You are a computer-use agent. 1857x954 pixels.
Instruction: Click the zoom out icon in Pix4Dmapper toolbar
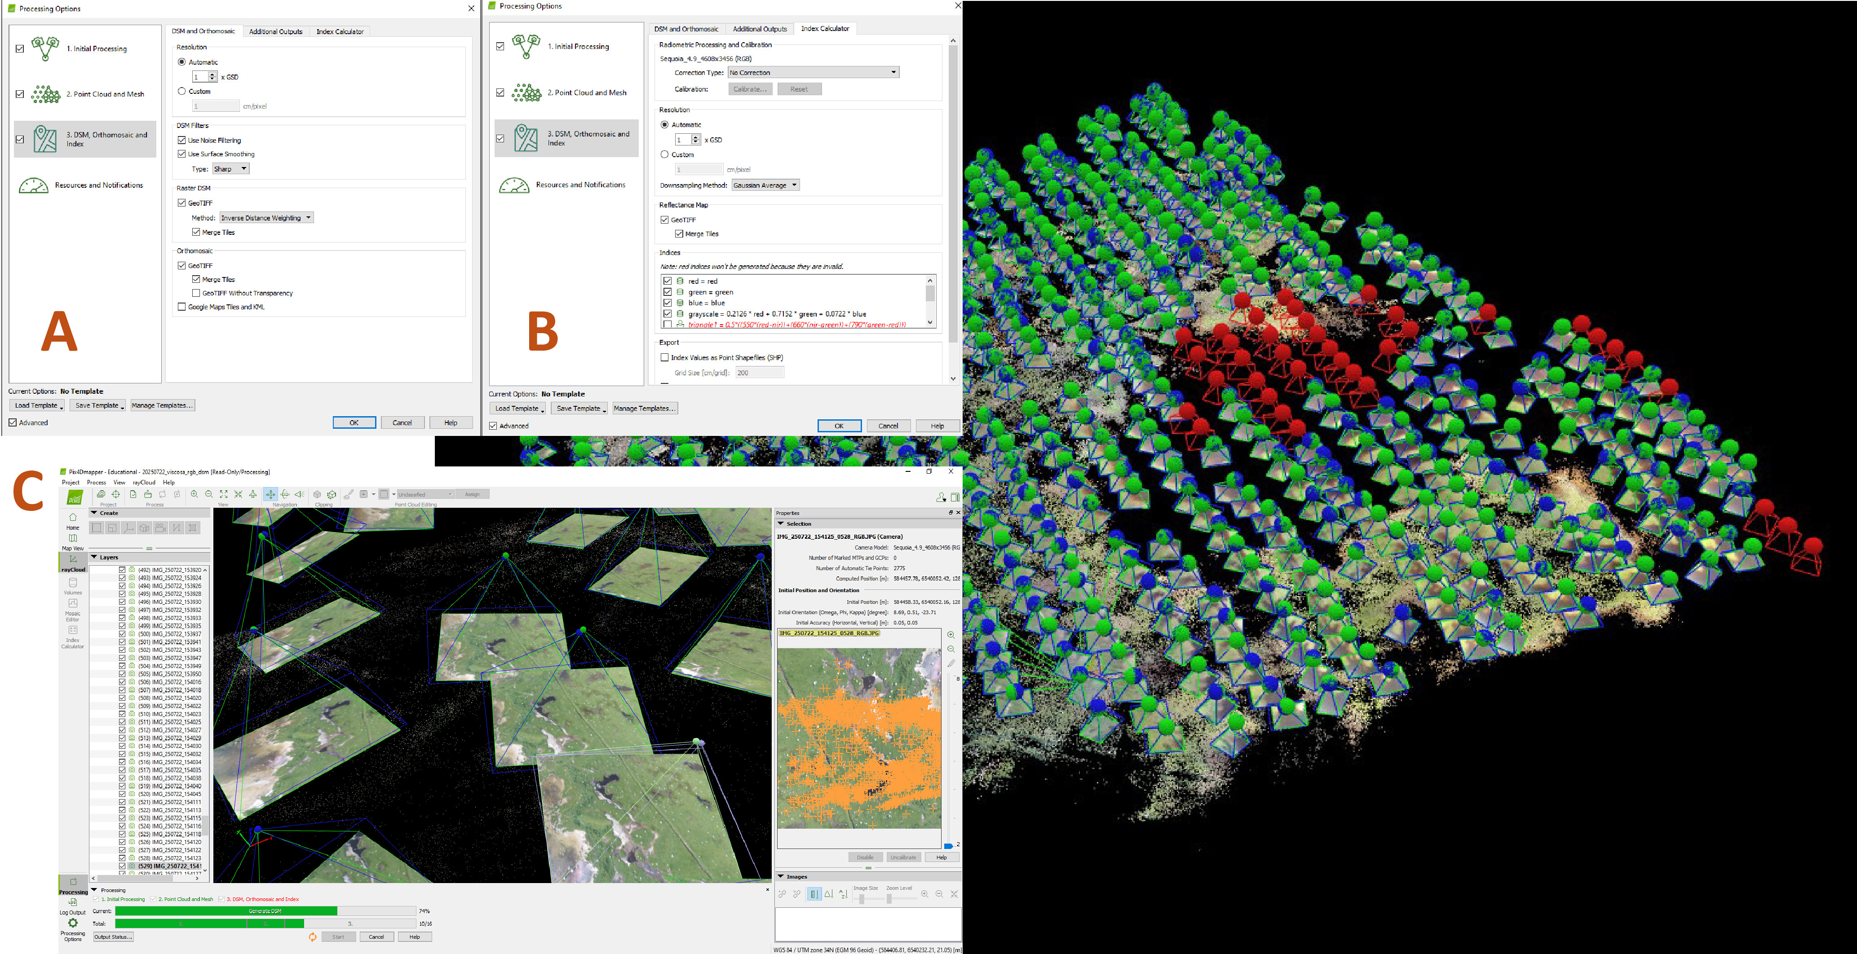click(209, 494)
